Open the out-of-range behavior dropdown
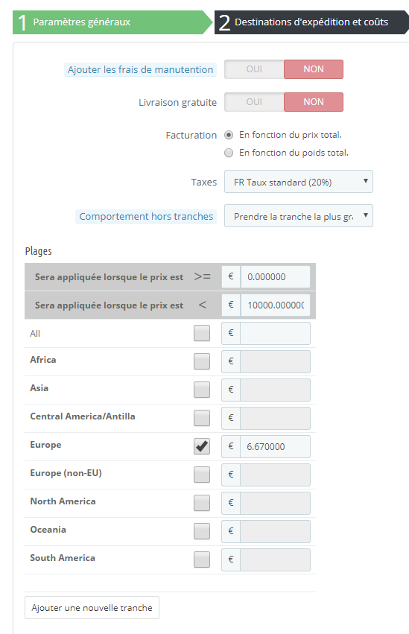This screenshot has width=409, height=634. pos(299,216)
